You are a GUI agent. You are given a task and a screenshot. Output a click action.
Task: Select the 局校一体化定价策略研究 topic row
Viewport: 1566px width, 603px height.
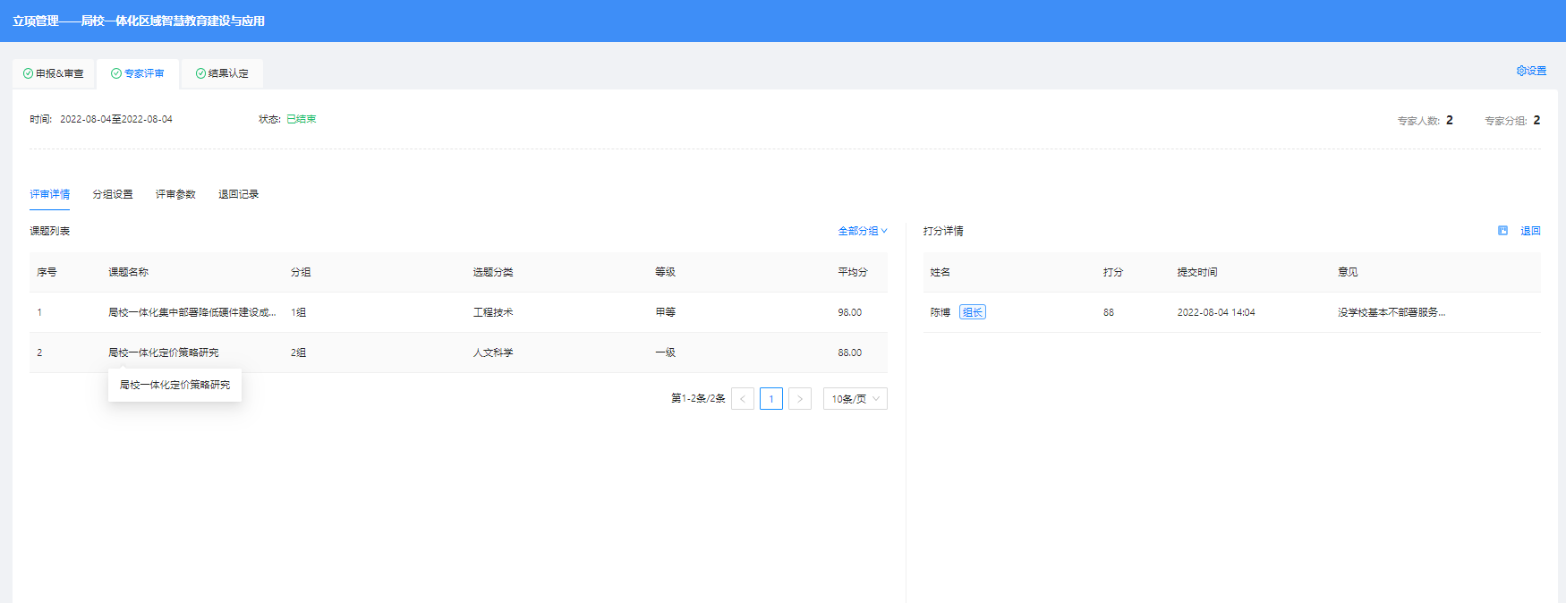(164, 352)
